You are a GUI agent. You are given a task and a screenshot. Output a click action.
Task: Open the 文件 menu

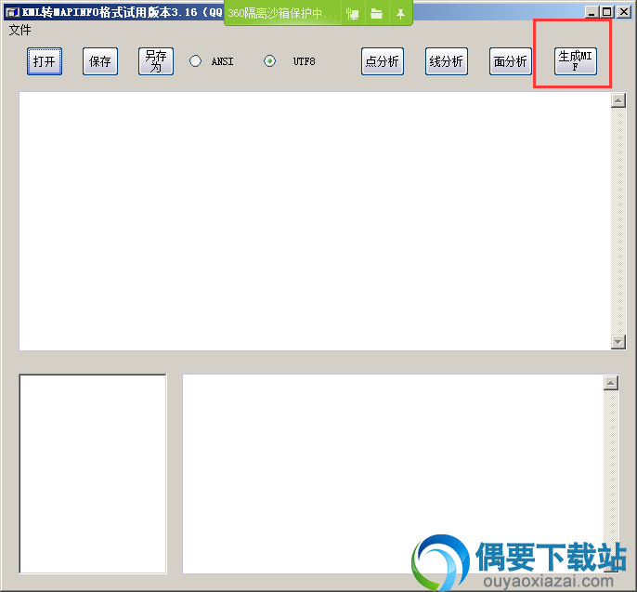19,30
